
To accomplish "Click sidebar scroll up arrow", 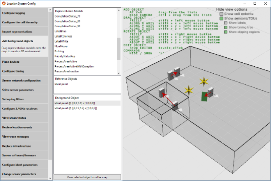I will [x=50, y=10].
